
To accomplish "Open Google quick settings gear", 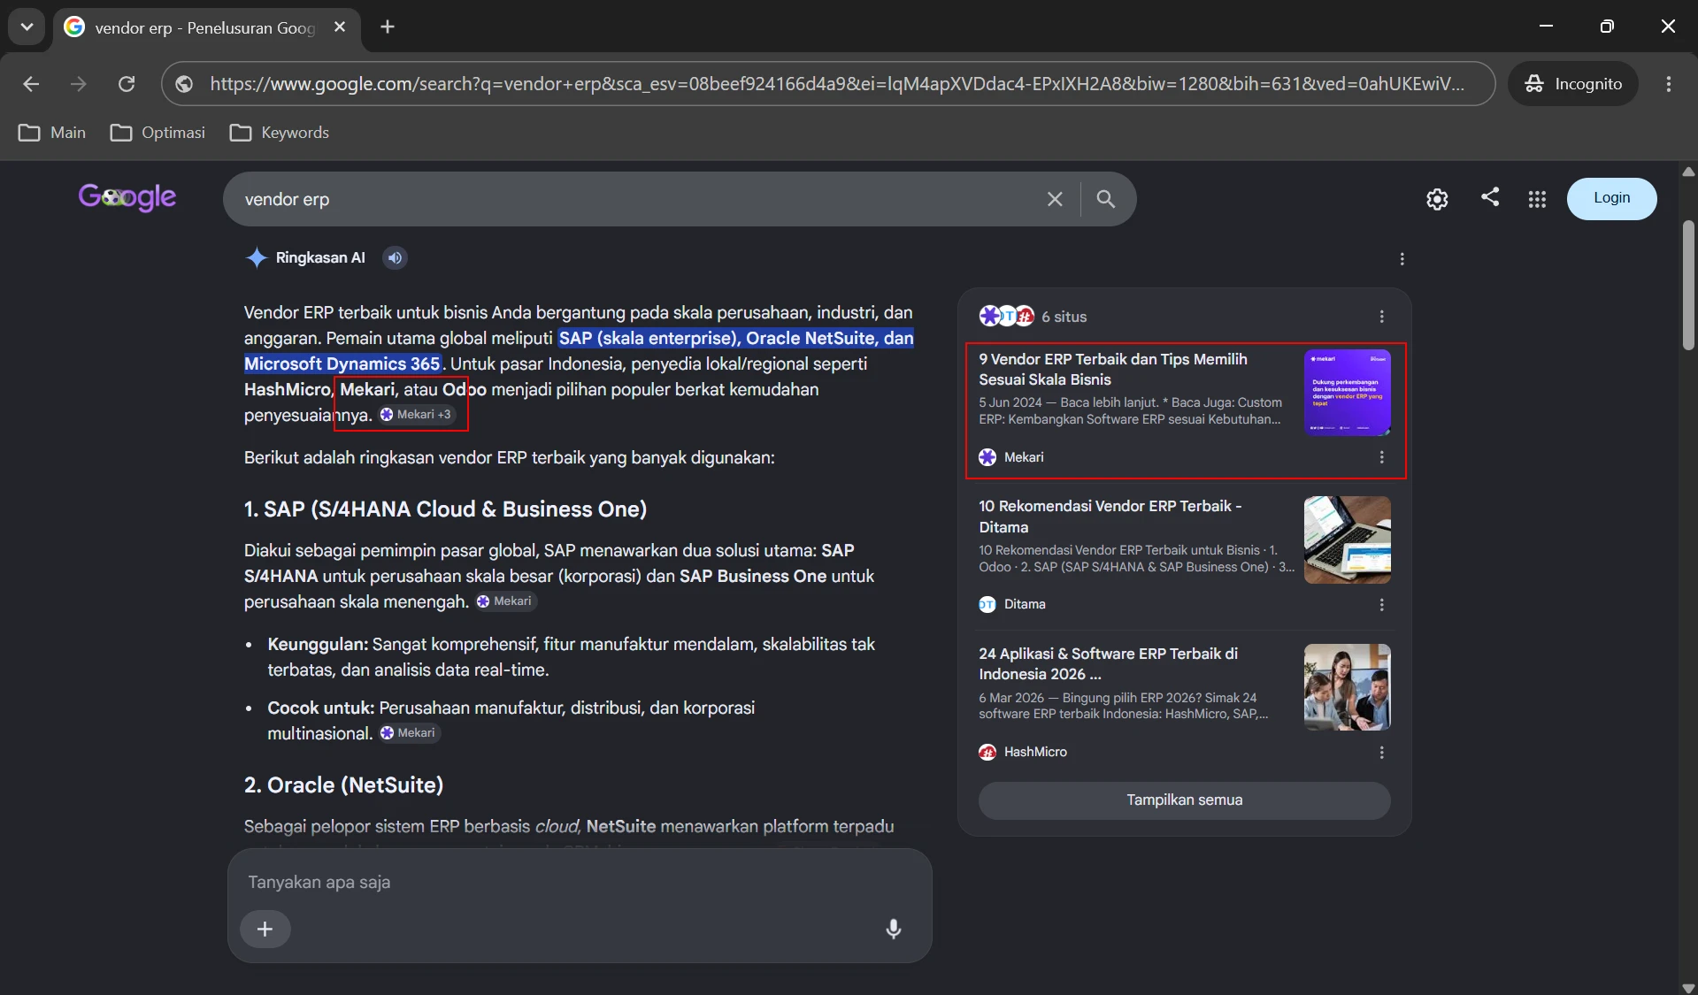I will point(1437,199).
